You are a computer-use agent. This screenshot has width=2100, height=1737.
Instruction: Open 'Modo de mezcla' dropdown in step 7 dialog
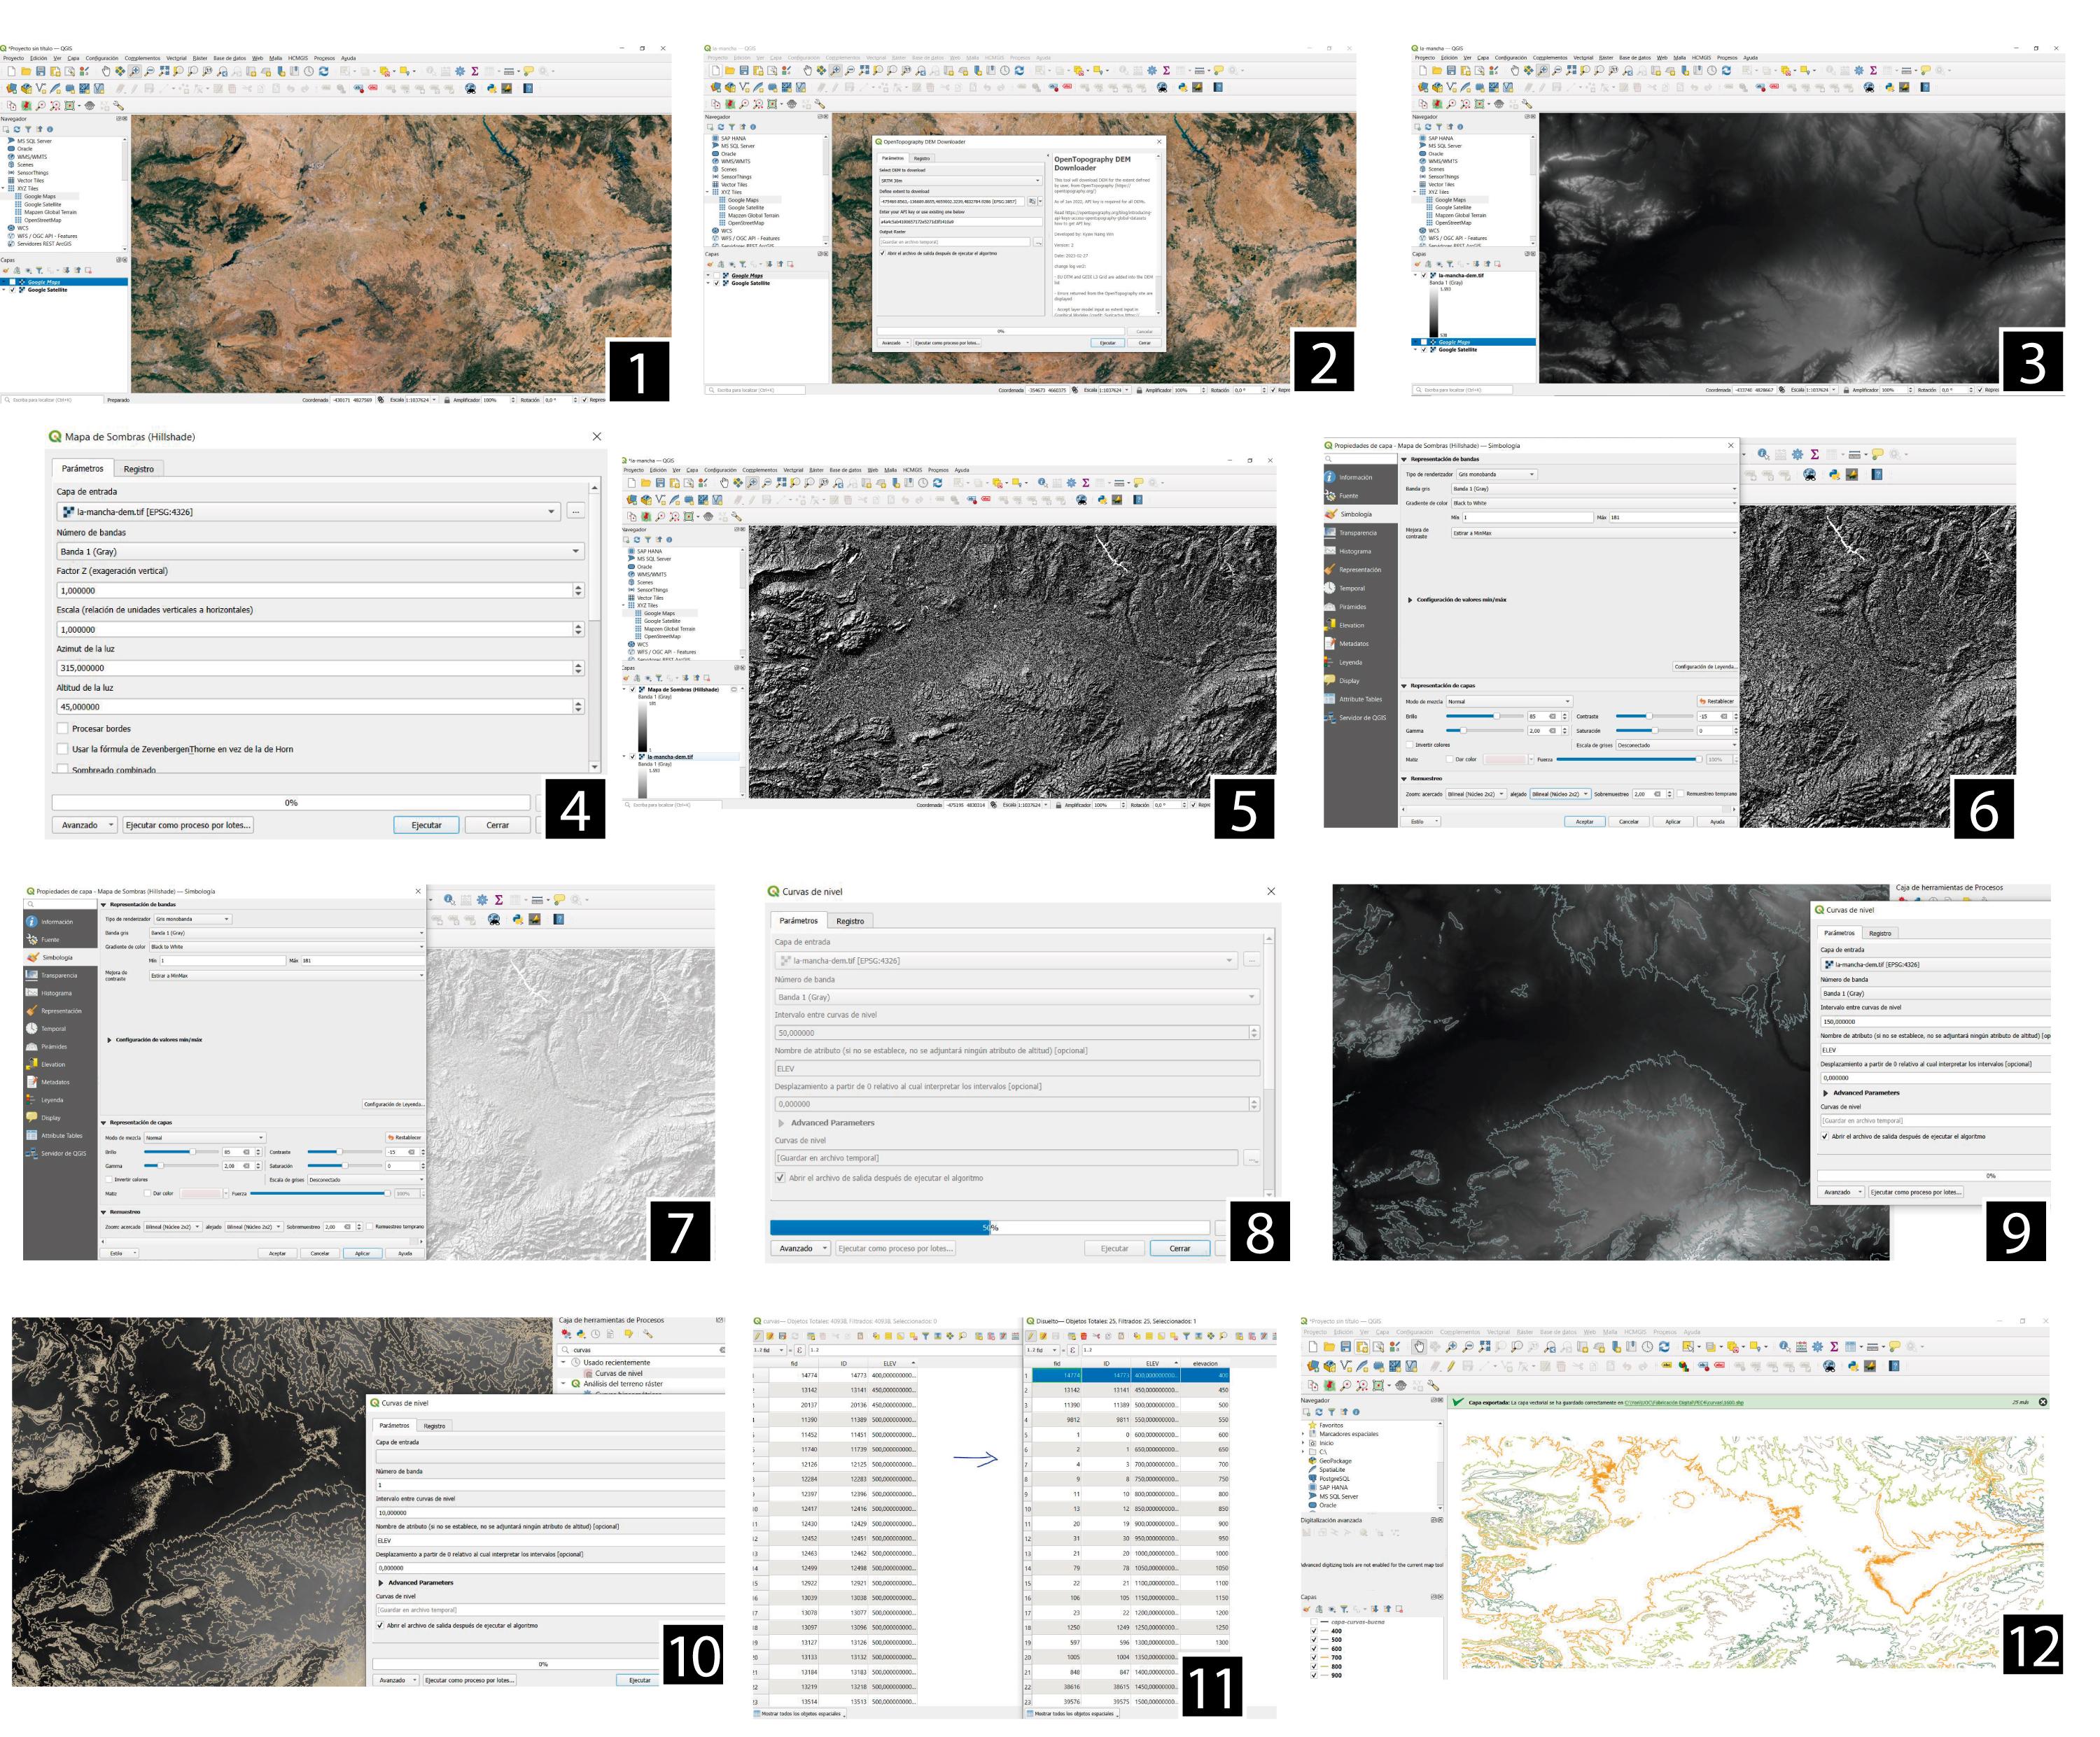tap(205, 1138)
